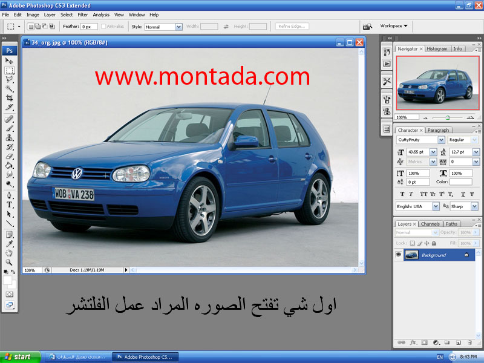
Task: Toggle Quick Mask mode button
Action: click(9, 294)
